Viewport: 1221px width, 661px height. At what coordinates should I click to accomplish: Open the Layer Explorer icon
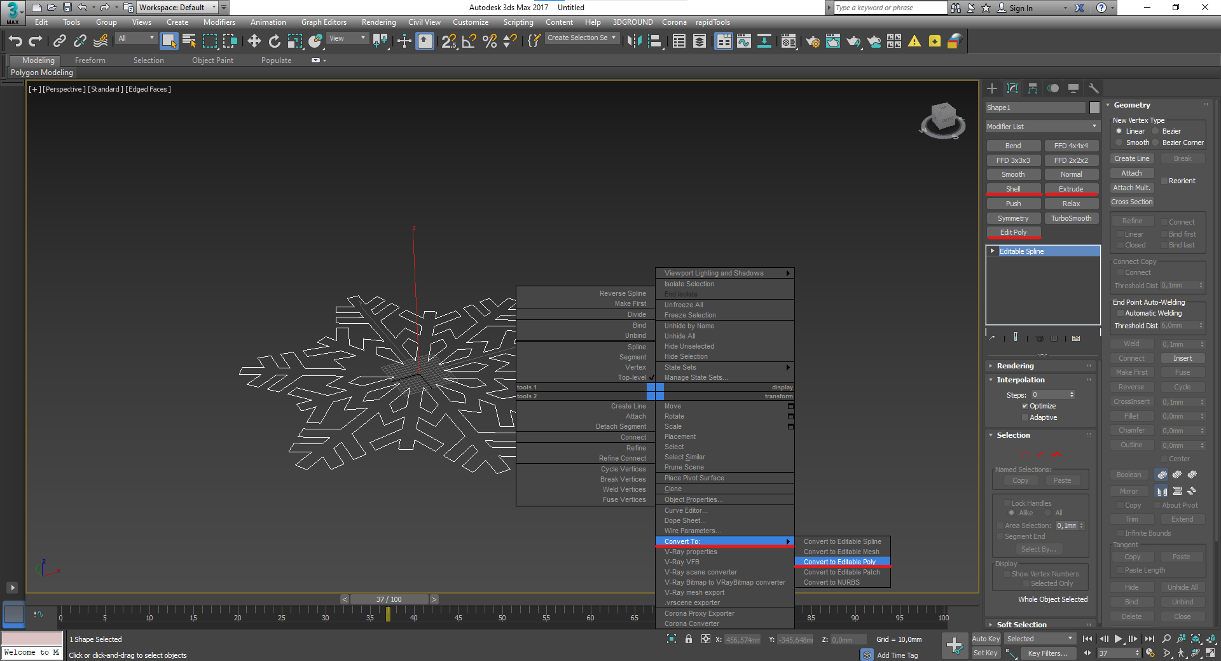[700, 41]
